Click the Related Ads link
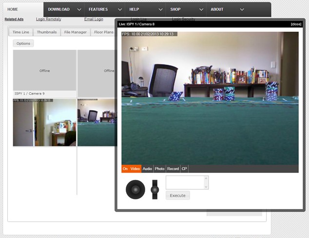The image size is (309, 238). [x=14, y=19]
